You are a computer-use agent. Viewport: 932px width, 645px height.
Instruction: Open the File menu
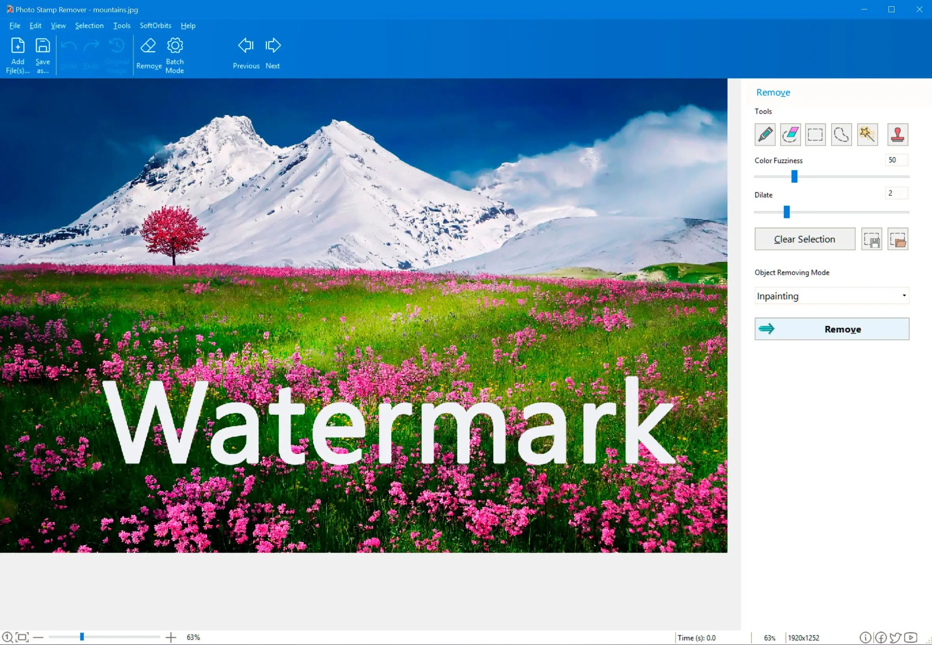(x=14, y=25)
